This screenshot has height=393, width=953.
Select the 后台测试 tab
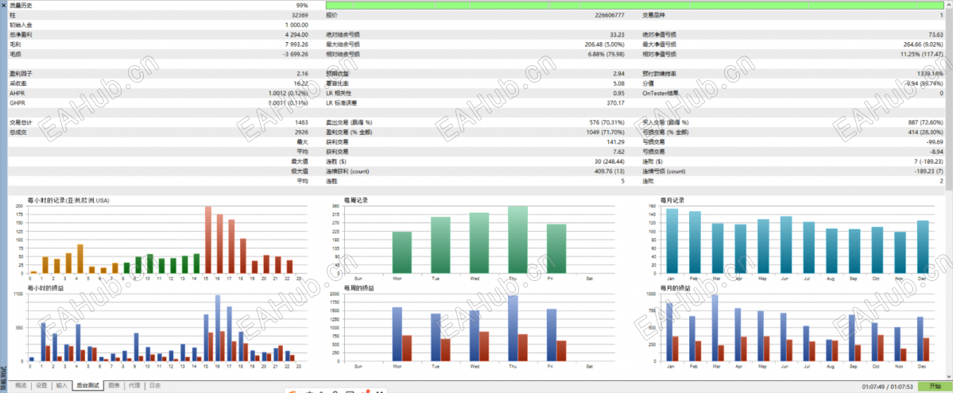(x=87, y=385)
